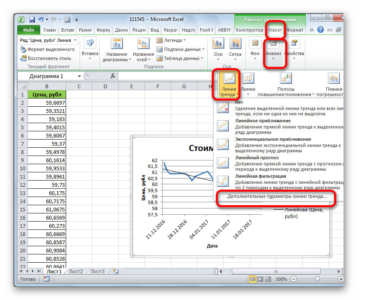This screenshot has width=369, height=300.
Task: Switch to Normal view in status bar
Action: [252, 279]
